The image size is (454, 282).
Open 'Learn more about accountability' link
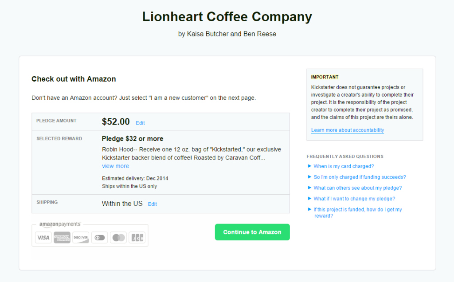pyautogui.click(x=348, y=130)
